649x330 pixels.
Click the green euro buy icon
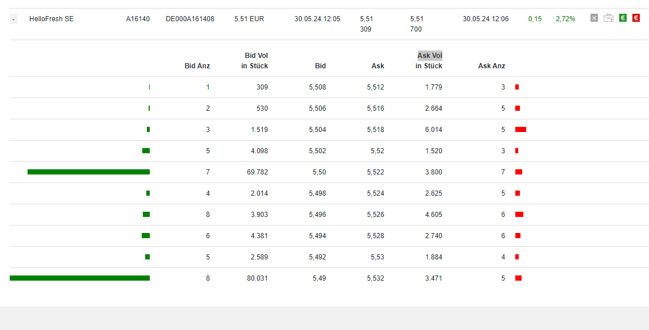623,18
